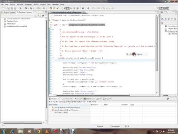Switch to the Servers tab
Viewport: 178px width, 134px height.
[79, 99]
